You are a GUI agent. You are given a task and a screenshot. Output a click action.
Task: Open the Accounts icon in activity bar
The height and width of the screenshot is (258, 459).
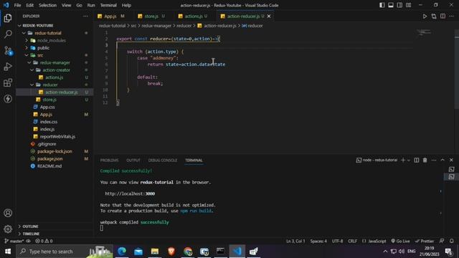[8, 213]
